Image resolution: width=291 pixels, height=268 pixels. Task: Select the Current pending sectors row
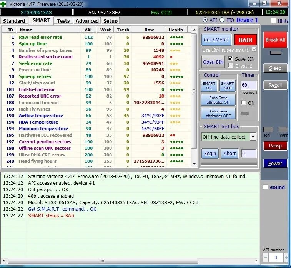[96, 142]
